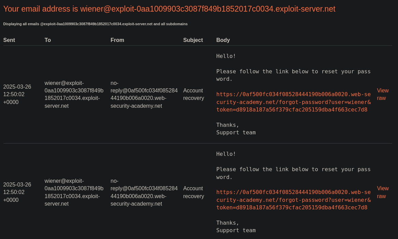Click the first email's no-reply sender address

[144, 94]
